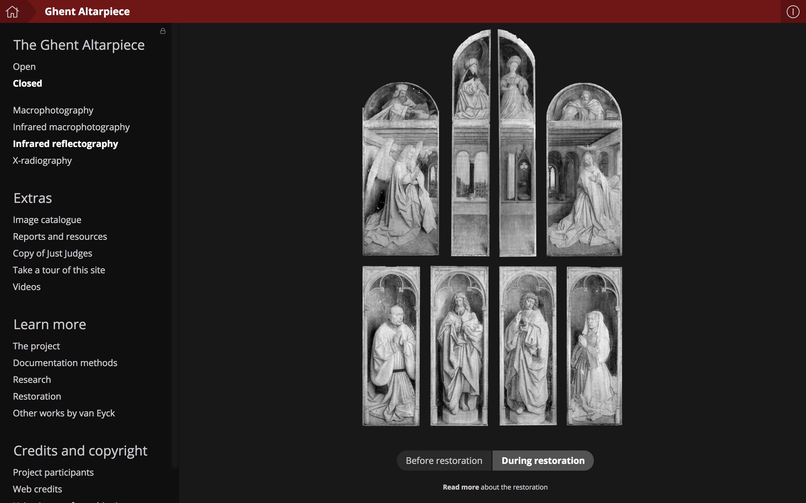Viewport: 806px width, 503px height.
Task: Open Web credits
Action: pyautogui.click(x=38, y=489)
